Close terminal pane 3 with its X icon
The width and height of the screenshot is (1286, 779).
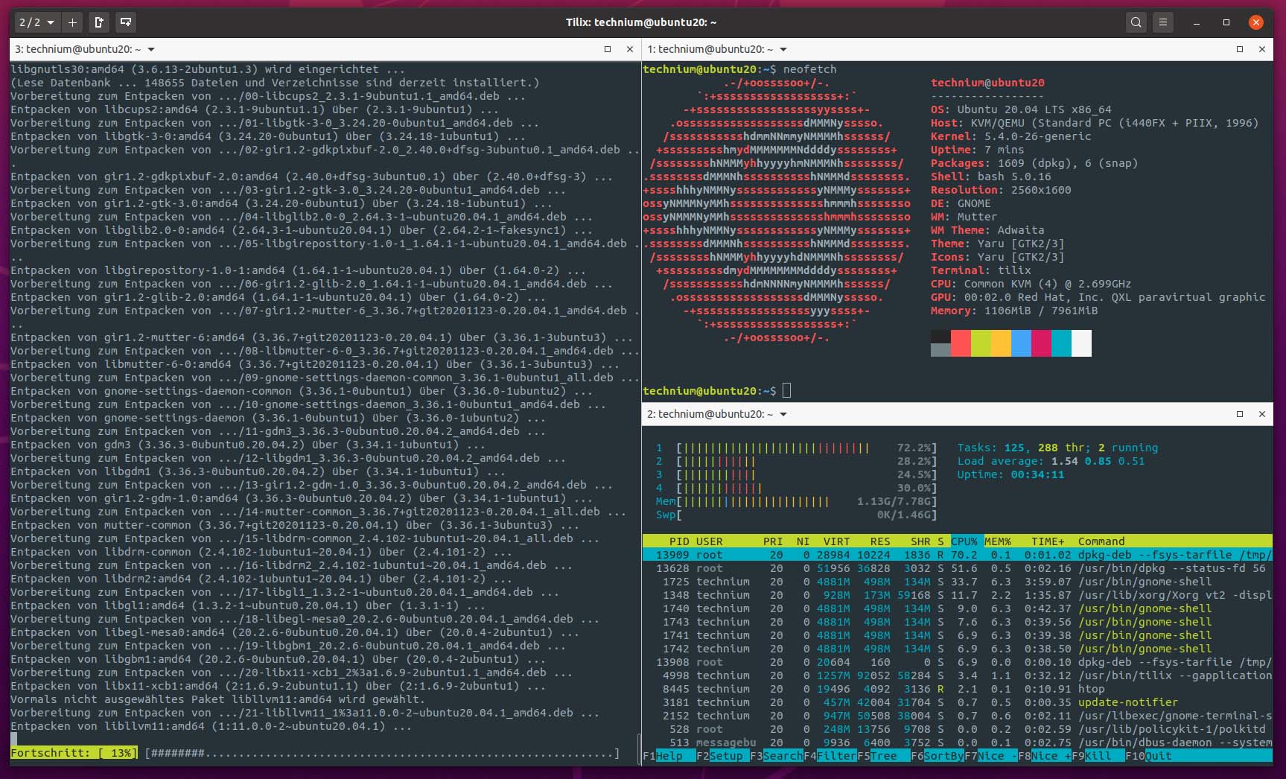[630, 48]
